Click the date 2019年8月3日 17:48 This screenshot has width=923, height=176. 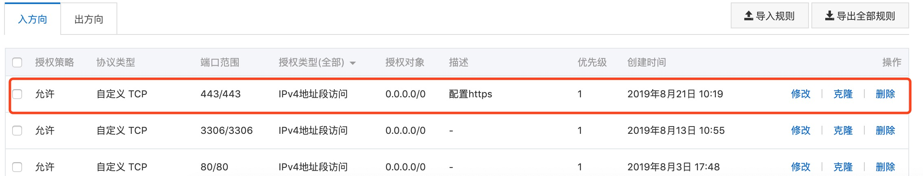click(673, 167)
